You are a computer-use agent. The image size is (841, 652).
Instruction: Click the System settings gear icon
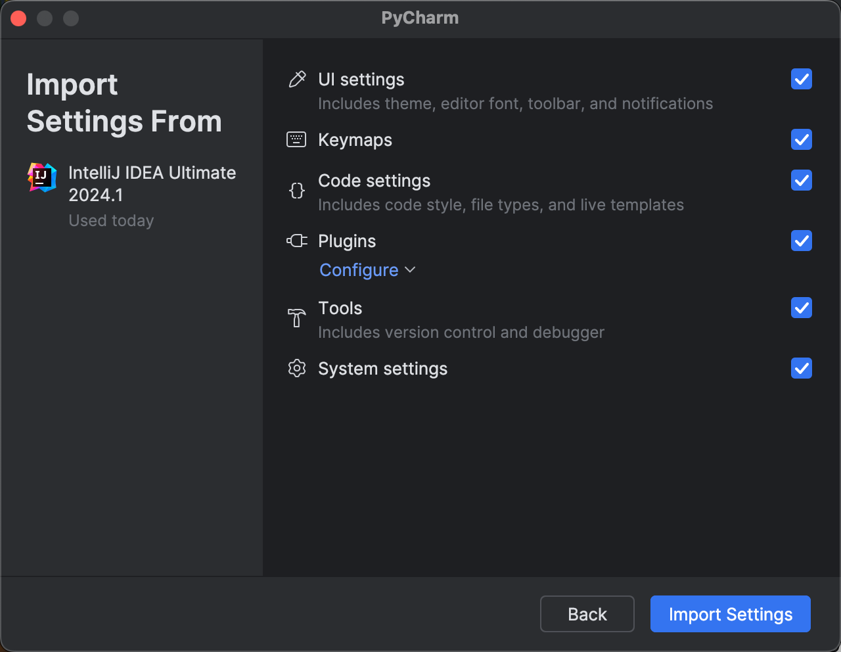pyautogui.click(x=297, y=369)
